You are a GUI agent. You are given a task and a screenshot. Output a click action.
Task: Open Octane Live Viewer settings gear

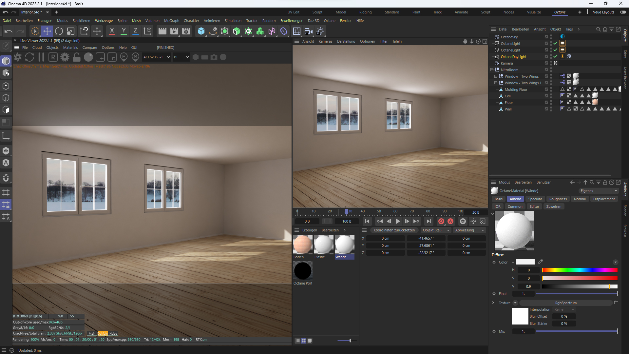65,57
